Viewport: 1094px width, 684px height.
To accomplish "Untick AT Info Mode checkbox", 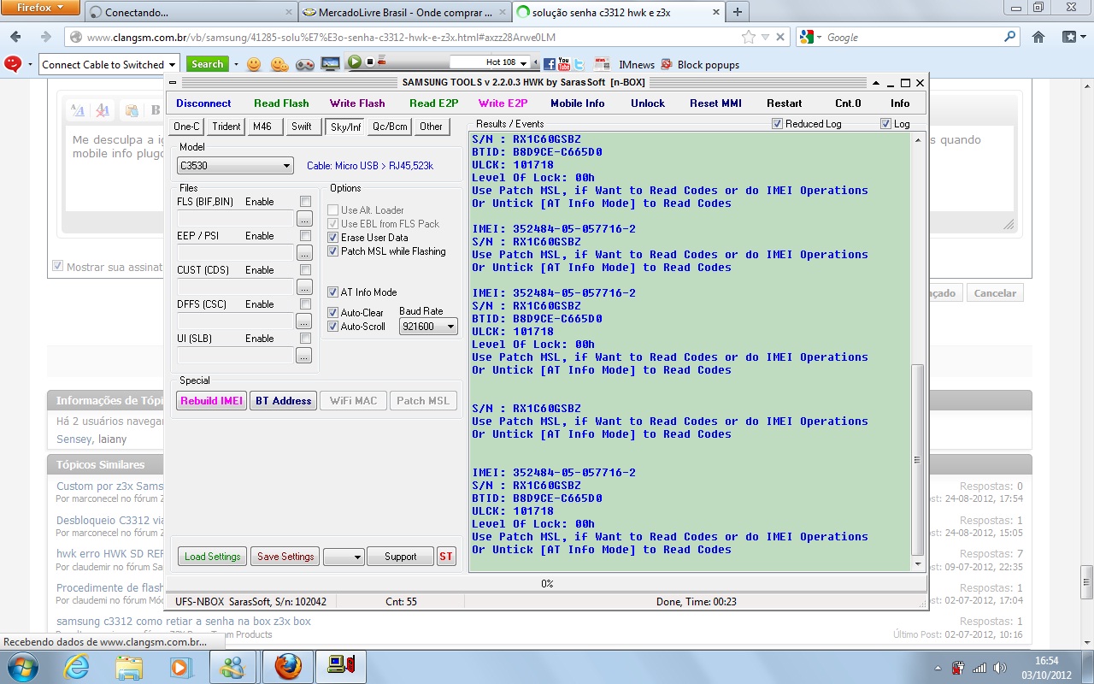I will [333, 292].
